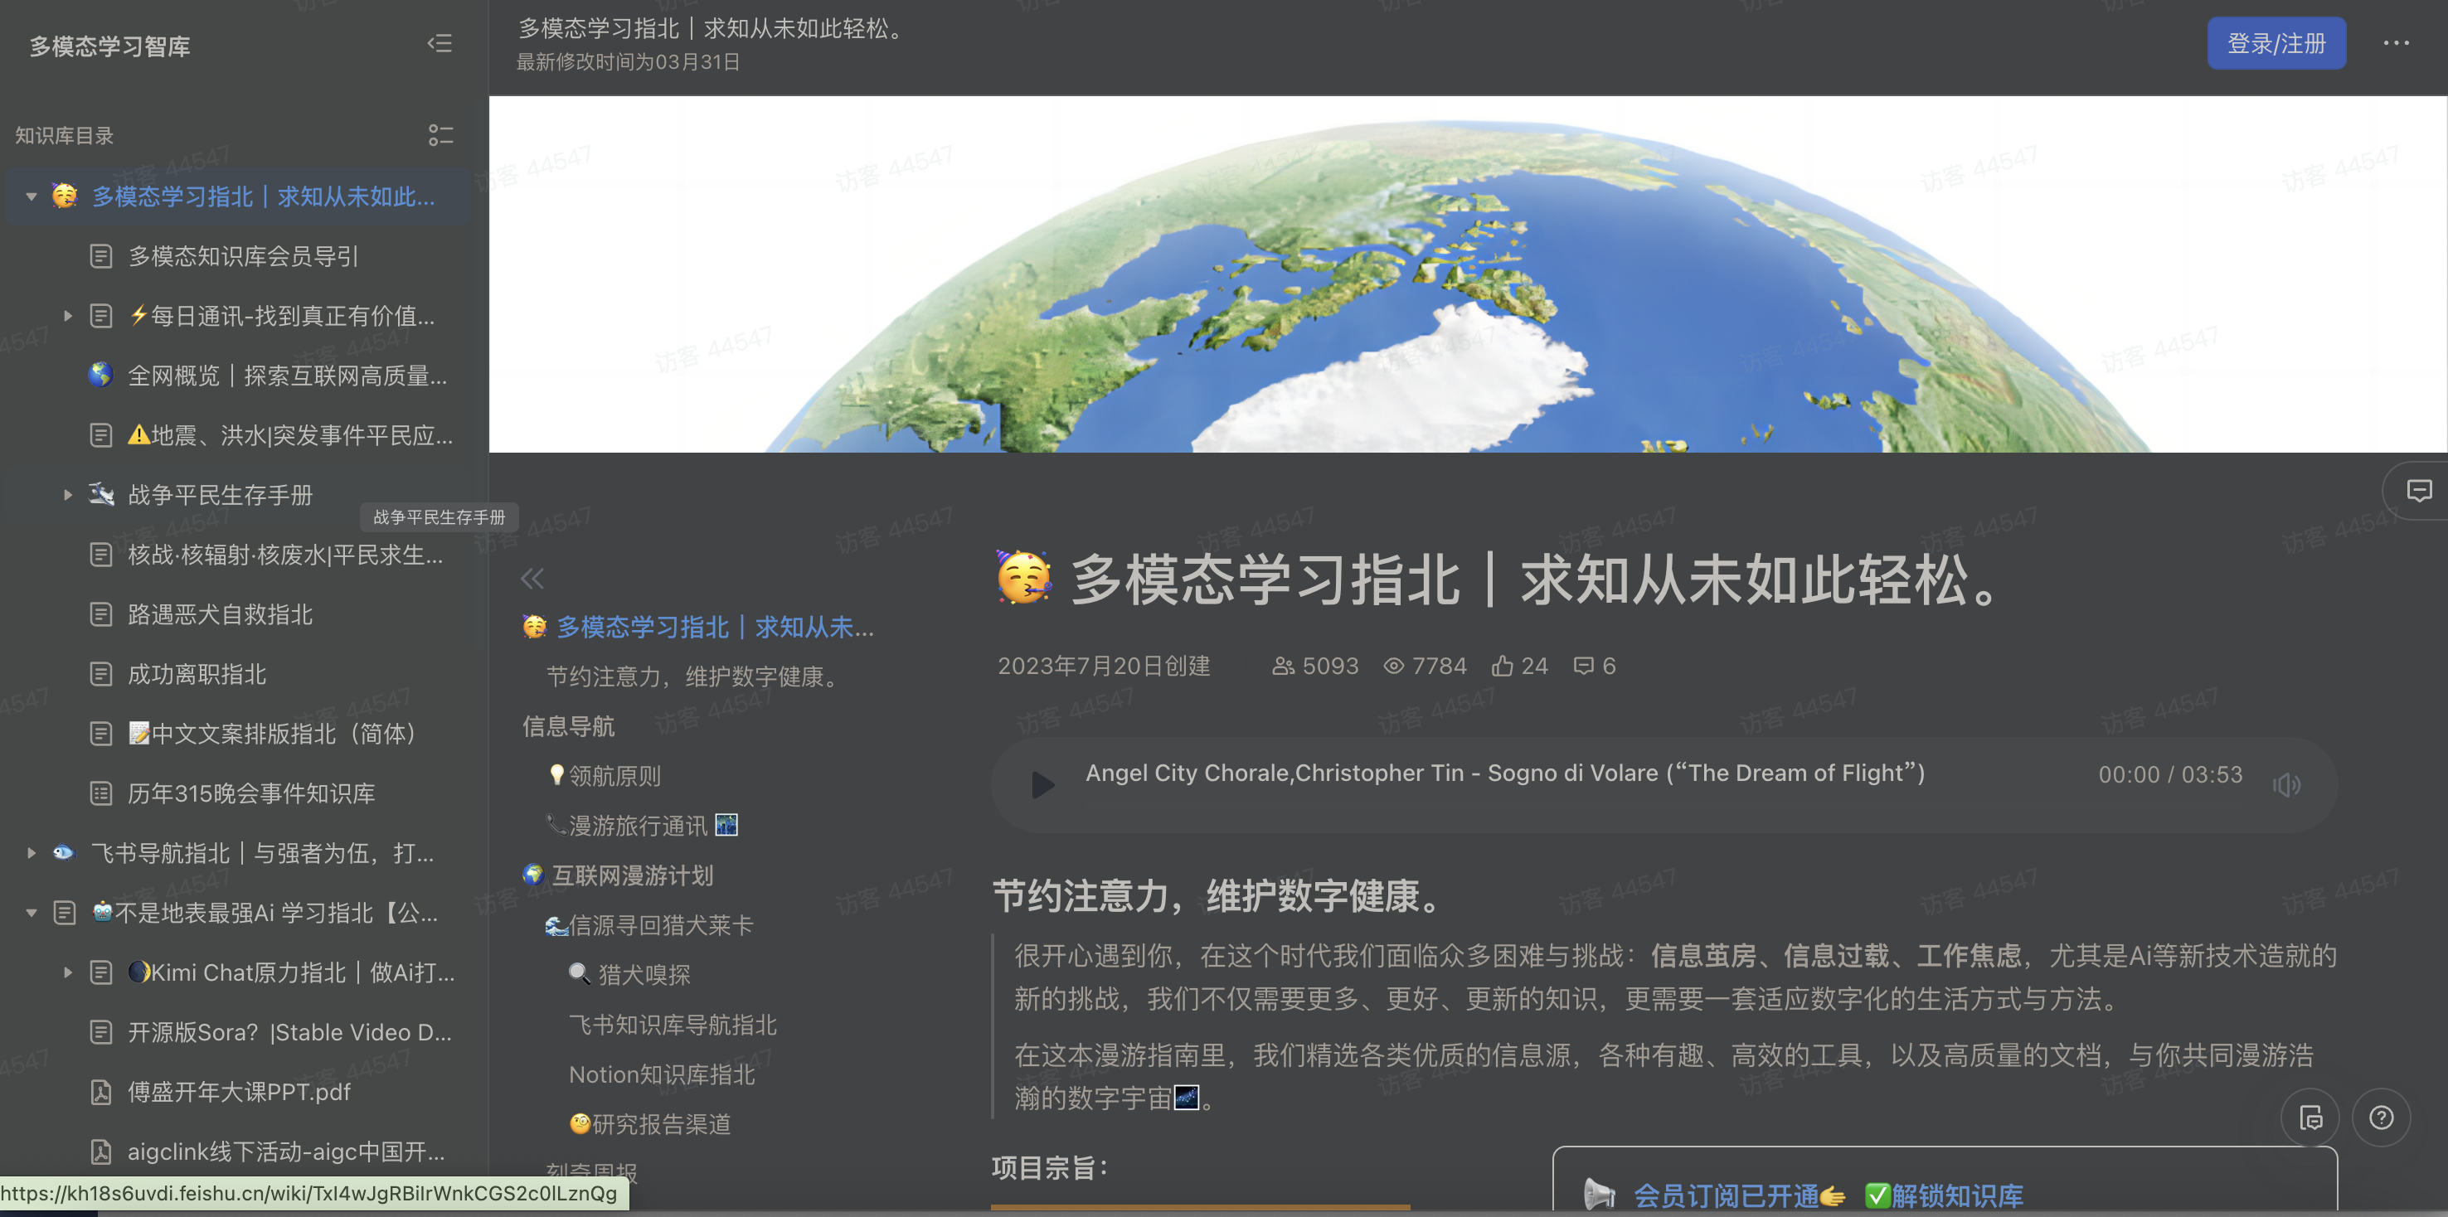The height and width of the screenshot is (1217, 2448).
Task: Jump to outline item 研究报告渠道
Action: (x=650, y=1125)
